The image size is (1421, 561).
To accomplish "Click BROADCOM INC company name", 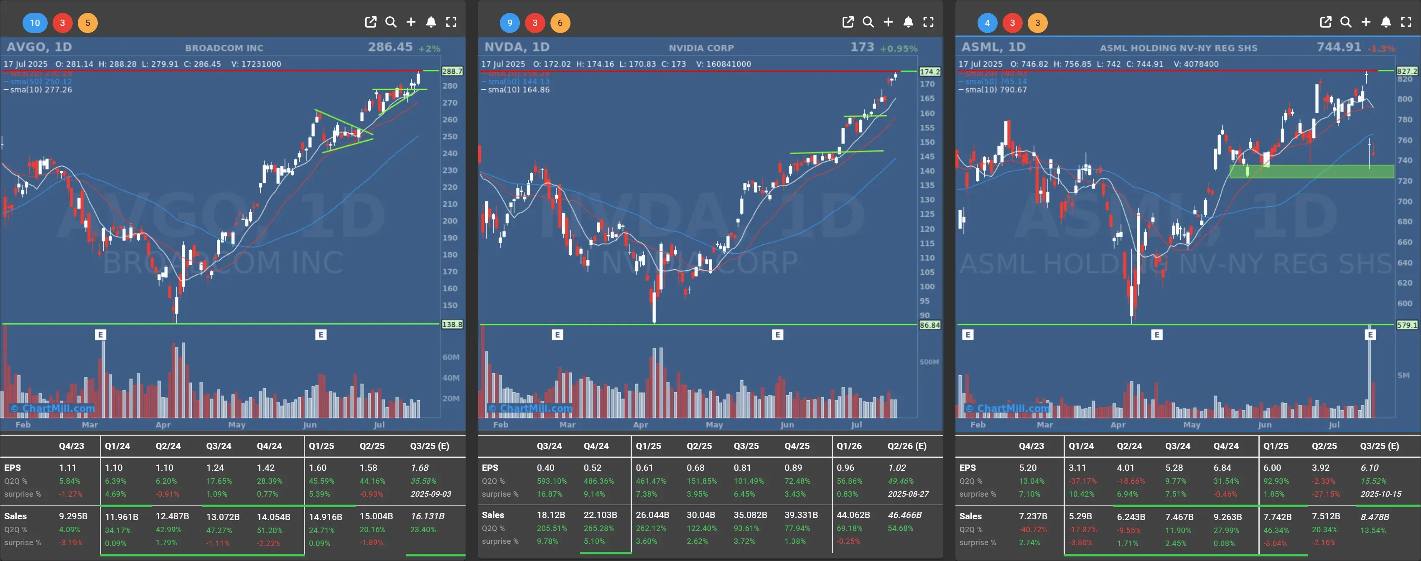I will click(x=224, y=48).
